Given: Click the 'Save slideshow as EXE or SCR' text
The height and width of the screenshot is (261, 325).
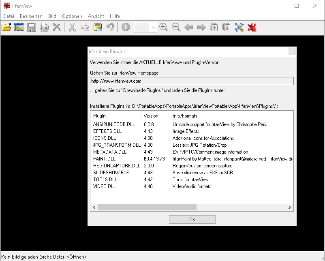Looking at the screenshot, I should tap(203, 173).
